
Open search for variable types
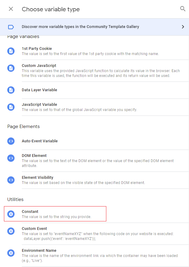pyautogui.click(x=183, y=9)
